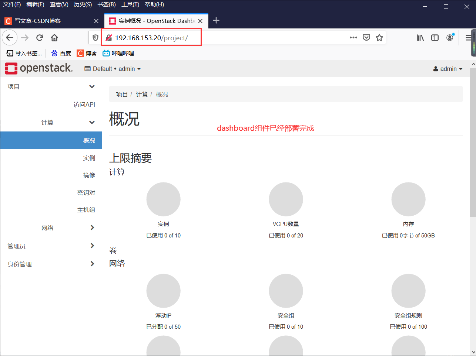The width and height of the screenshot is (476, 356).
Task: Open the 哔哩哔哩 bookmark
Action: click(x=118, y=53)
